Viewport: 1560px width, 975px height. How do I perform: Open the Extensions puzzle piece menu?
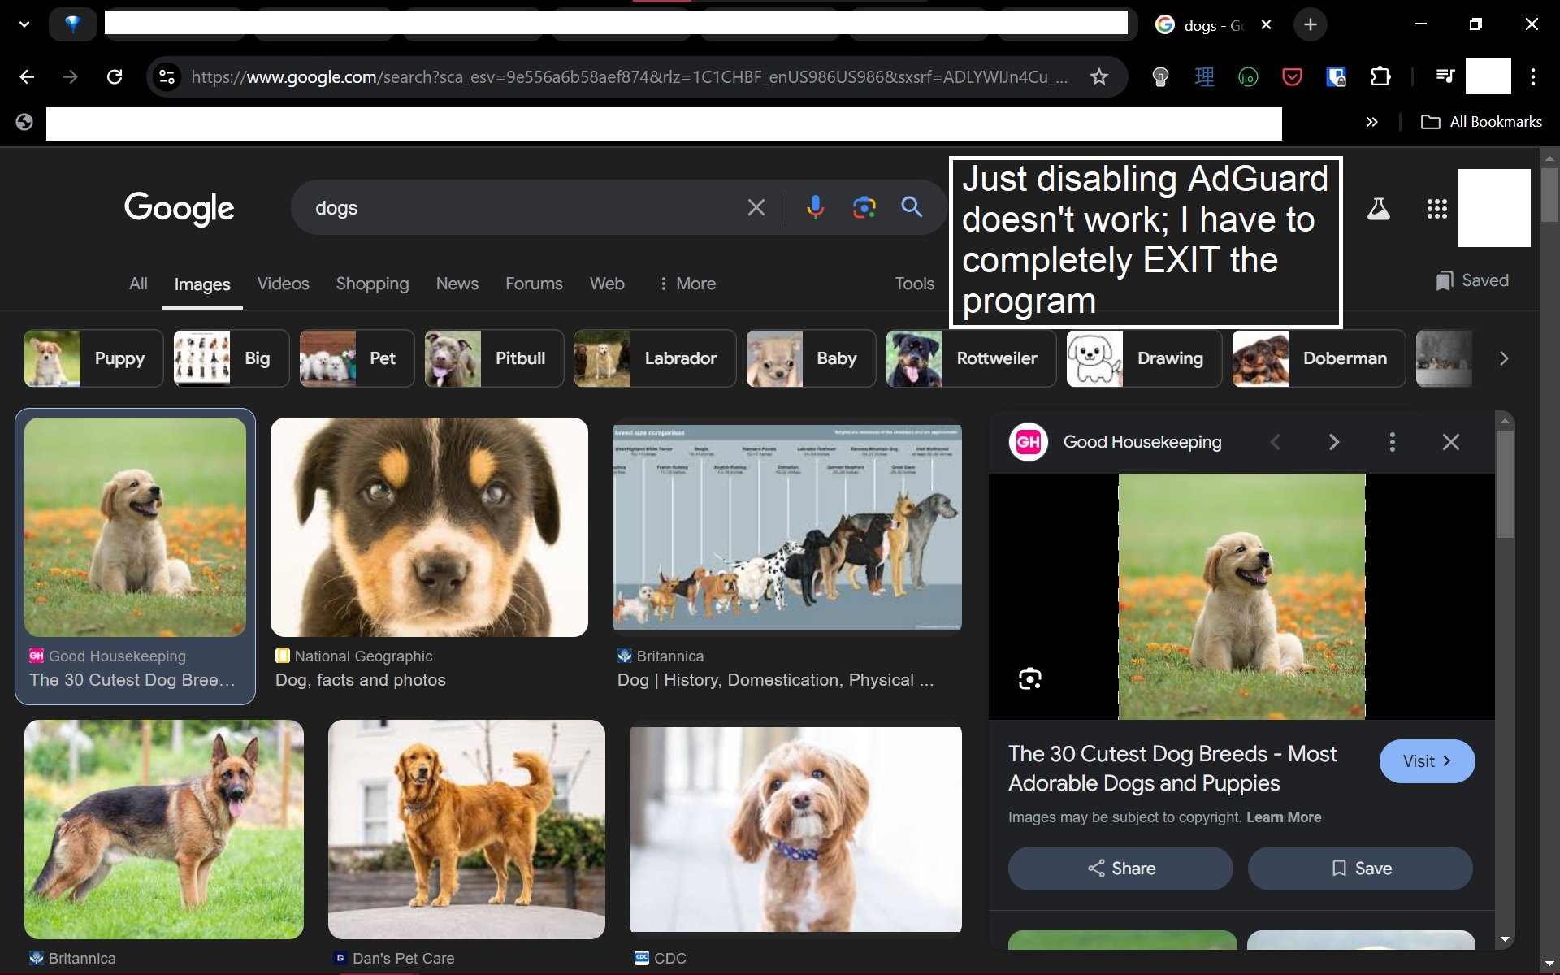click(x=1380, y=77)
